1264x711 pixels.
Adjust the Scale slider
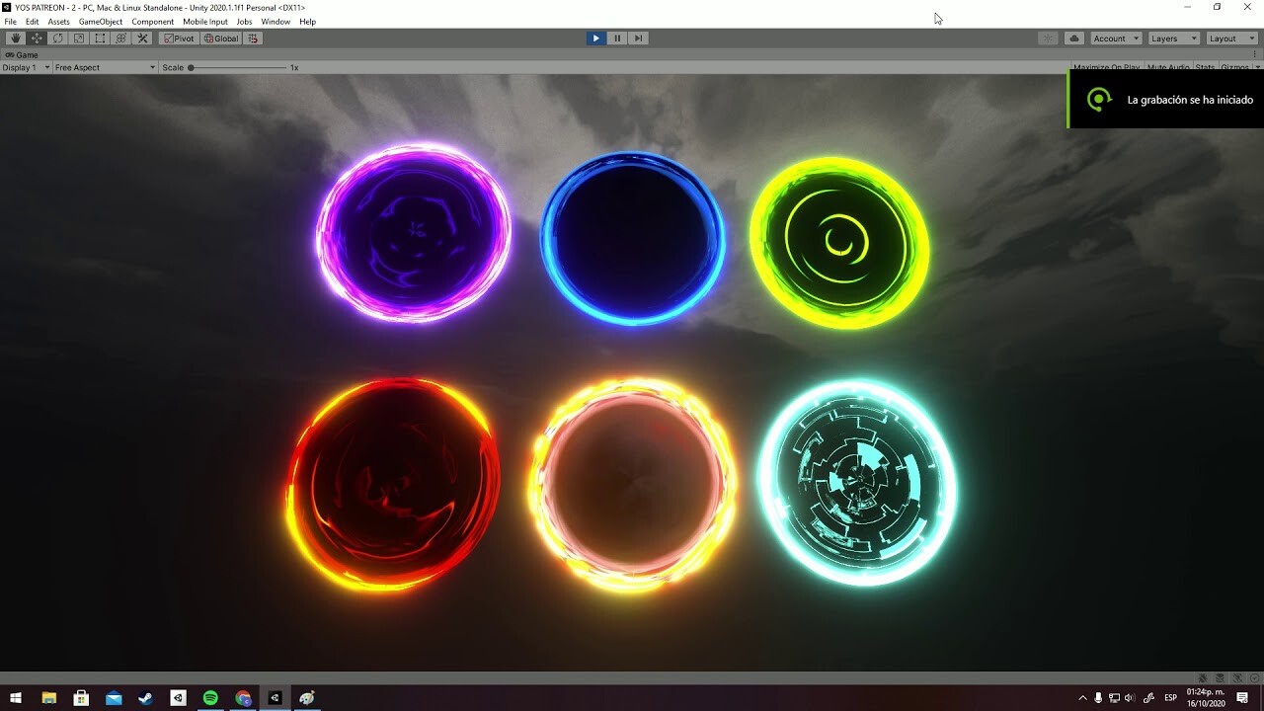click(192, 67)
